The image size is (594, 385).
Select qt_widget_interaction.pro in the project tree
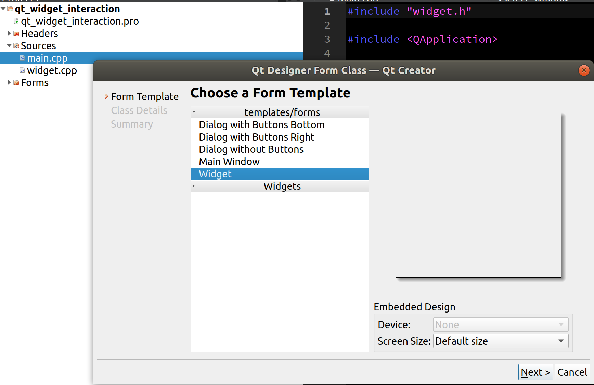[80, 21]
